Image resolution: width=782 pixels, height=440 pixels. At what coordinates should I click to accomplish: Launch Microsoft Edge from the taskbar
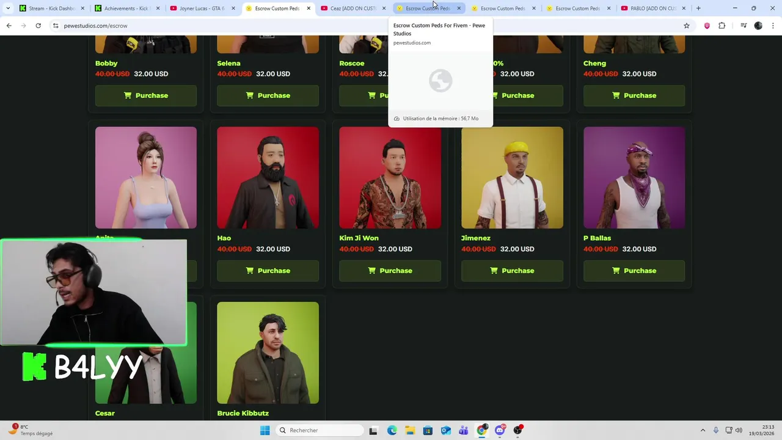tap(392, 430)
